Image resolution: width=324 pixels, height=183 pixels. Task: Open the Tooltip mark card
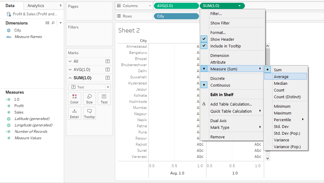pos(89,113)
